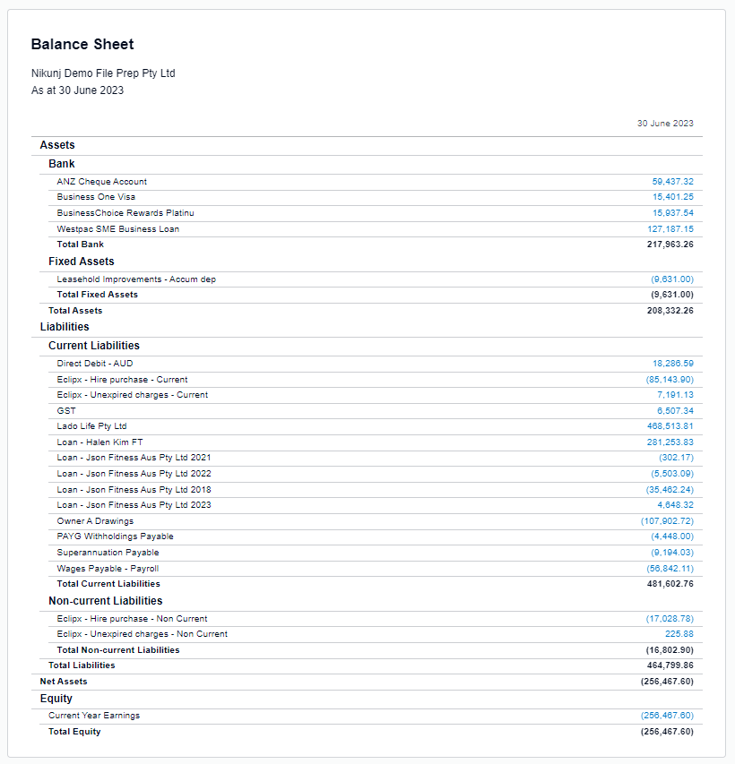Open Direct Debit - AUD amount 18,286.59

673,364
